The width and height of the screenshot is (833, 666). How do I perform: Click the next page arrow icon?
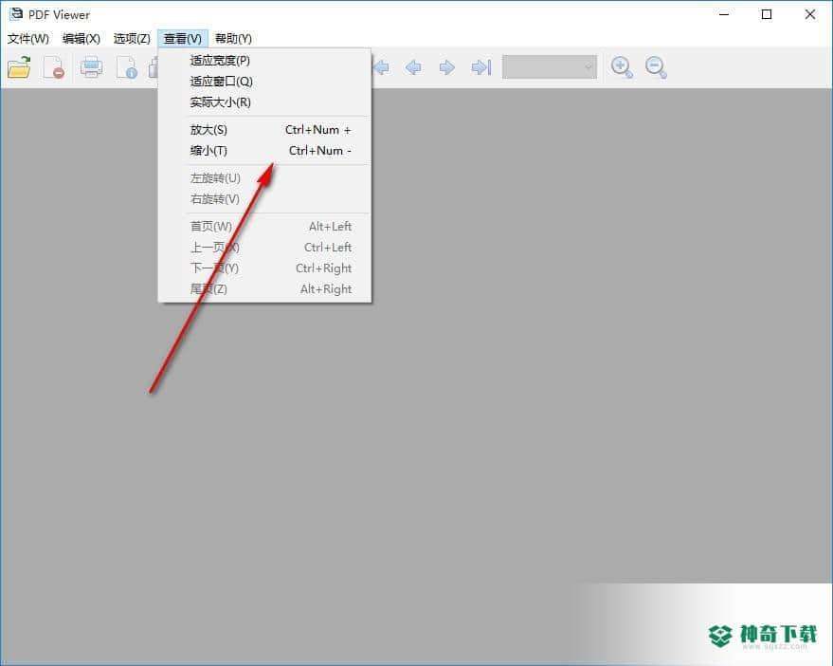446,67
